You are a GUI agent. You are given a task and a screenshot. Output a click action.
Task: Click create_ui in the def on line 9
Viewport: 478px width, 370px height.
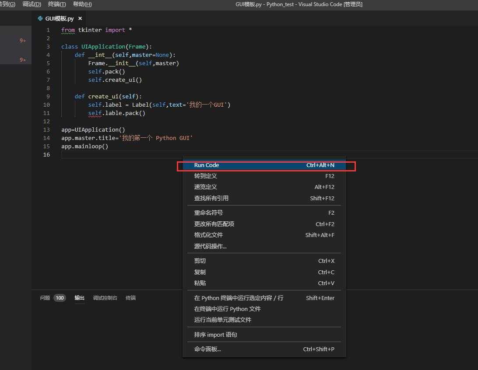[x=103, y=97]
